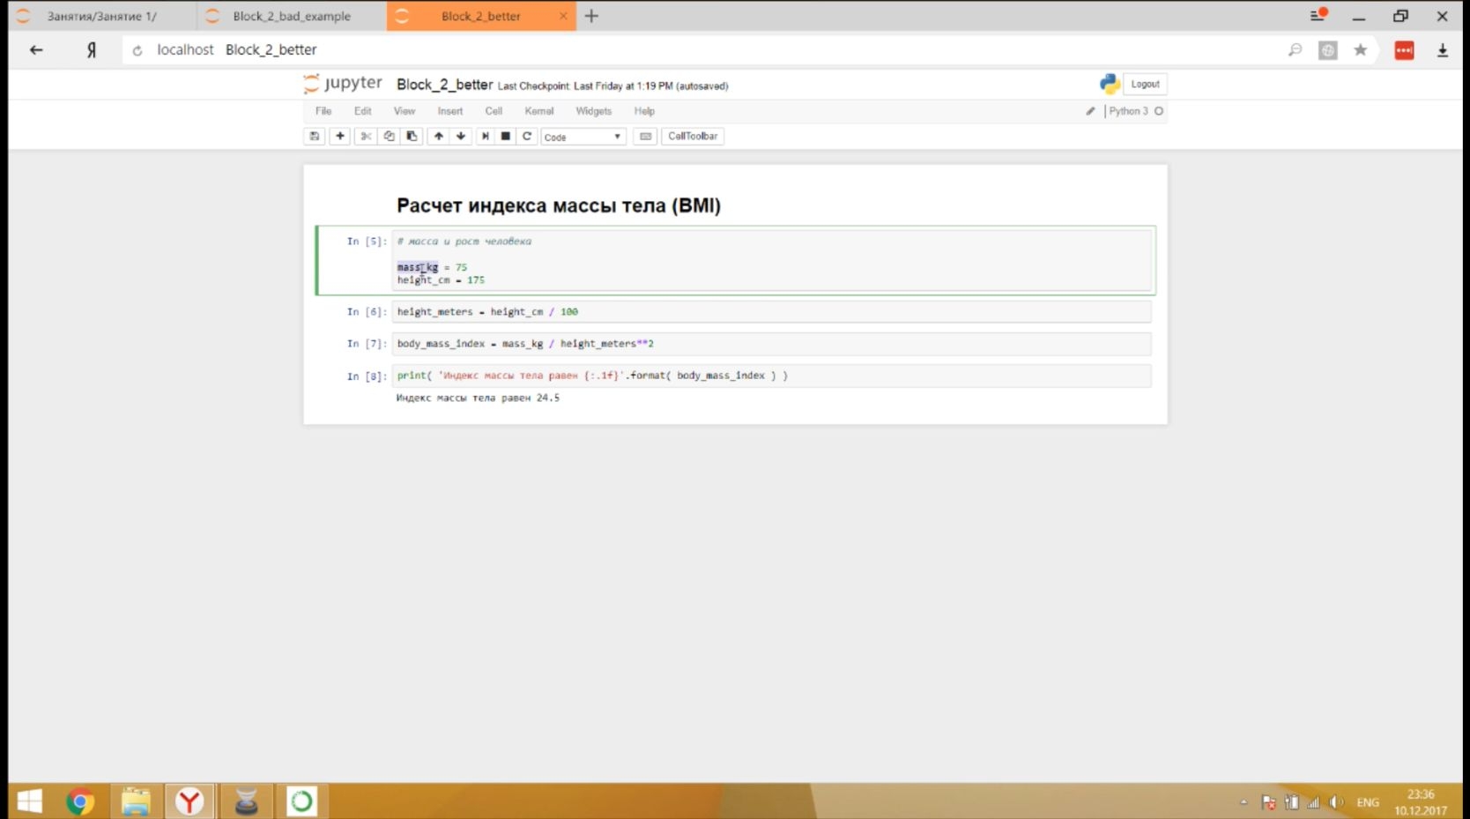Select the cell with mass_kg = 75
Screen dimensions: 1470x819
(x=772, y=260)
